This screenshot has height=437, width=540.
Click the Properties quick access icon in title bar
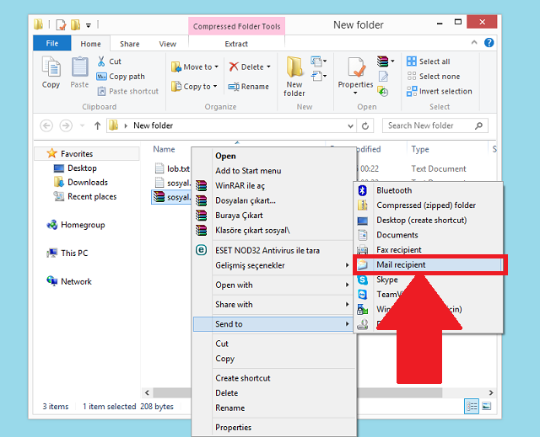[61, 24]
